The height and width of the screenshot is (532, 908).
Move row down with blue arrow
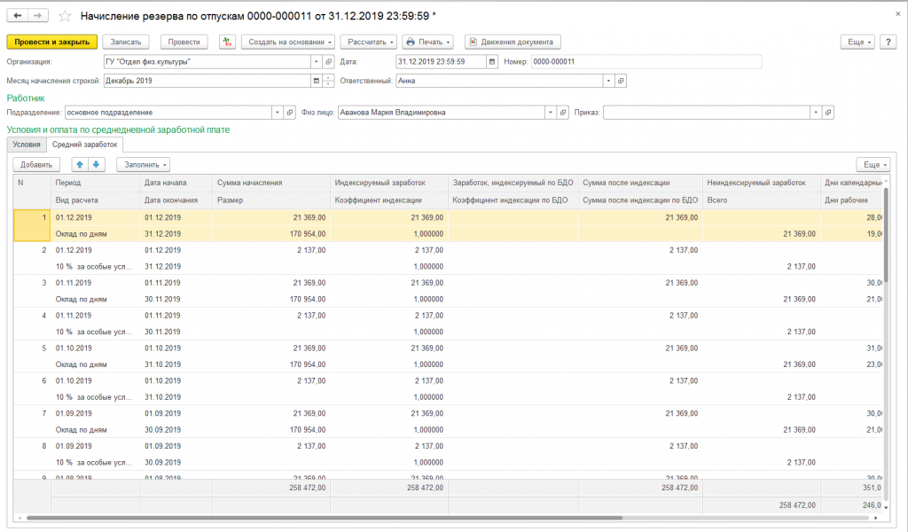[x=97, y=164]
